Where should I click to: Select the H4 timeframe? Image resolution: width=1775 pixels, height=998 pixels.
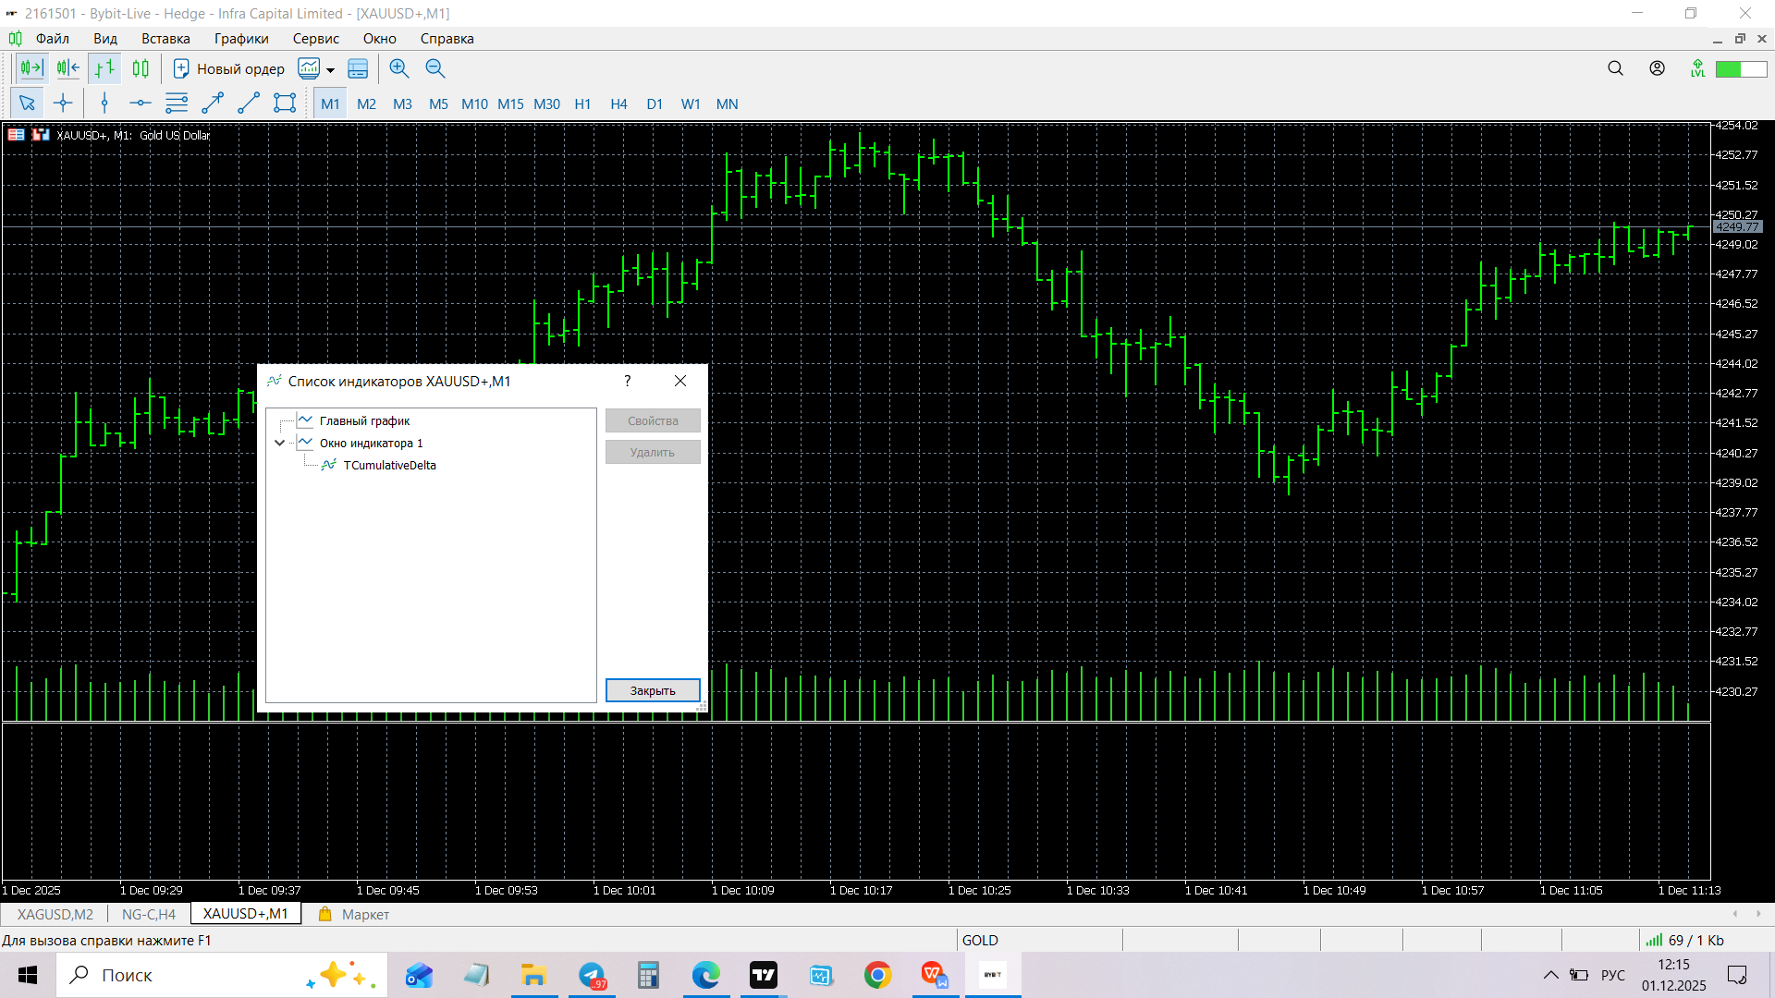[618, 103]
